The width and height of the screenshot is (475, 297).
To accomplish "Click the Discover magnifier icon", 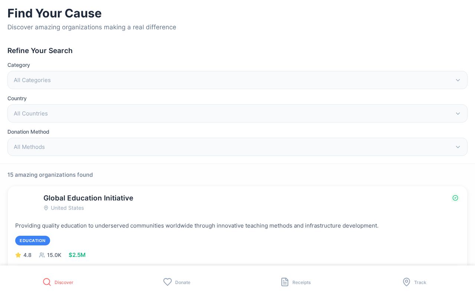I will click(47, 282).
